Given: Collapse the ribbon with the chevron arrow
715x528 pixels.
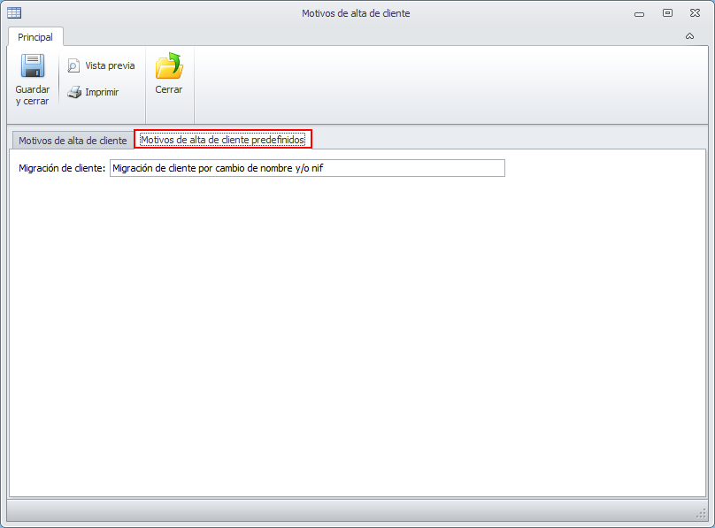Looking at the screenshot, I should [x=689, y=36].
